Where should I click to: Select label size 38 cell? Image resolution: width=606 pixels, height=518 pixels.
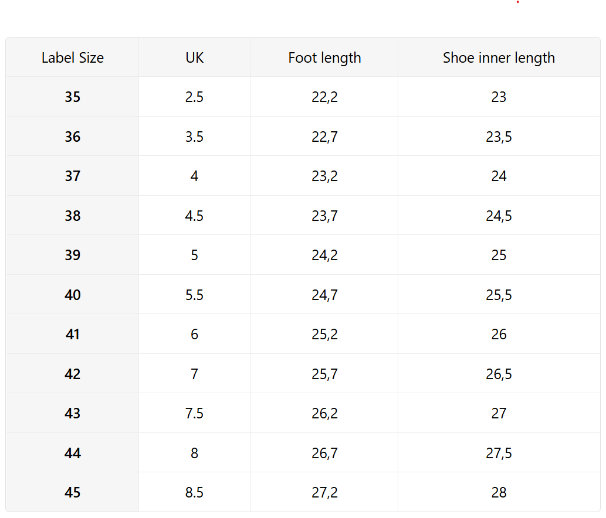[73, 216]
